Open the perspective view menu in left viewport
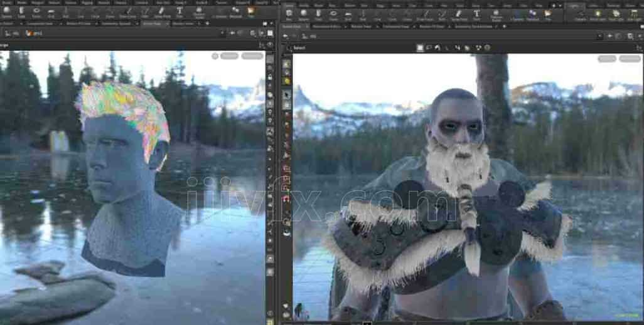This screenshot has width=644, height=325. click(229, 56)
